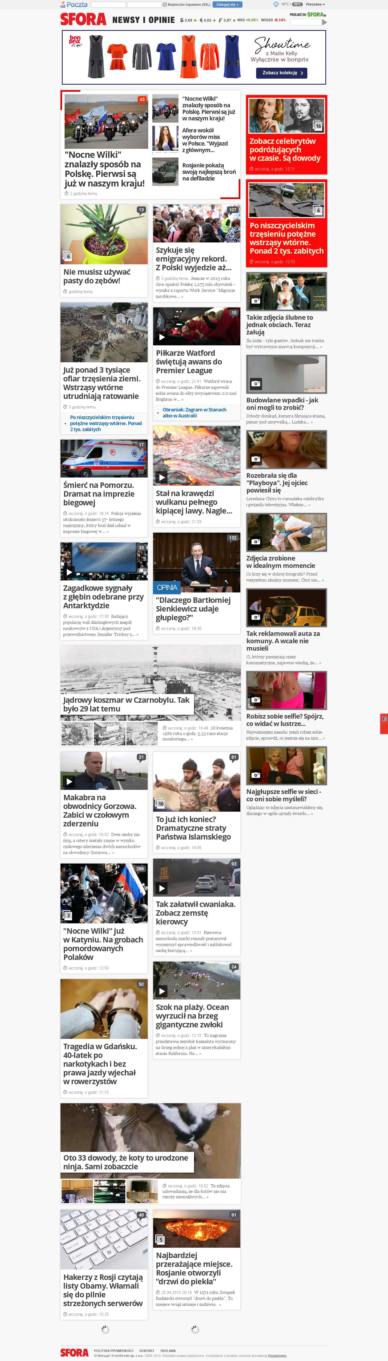Image resolution: width=388 pixels, height=1361 pixels.
Task: Click the dollar exchange rate icon
Action: (182, 20)
